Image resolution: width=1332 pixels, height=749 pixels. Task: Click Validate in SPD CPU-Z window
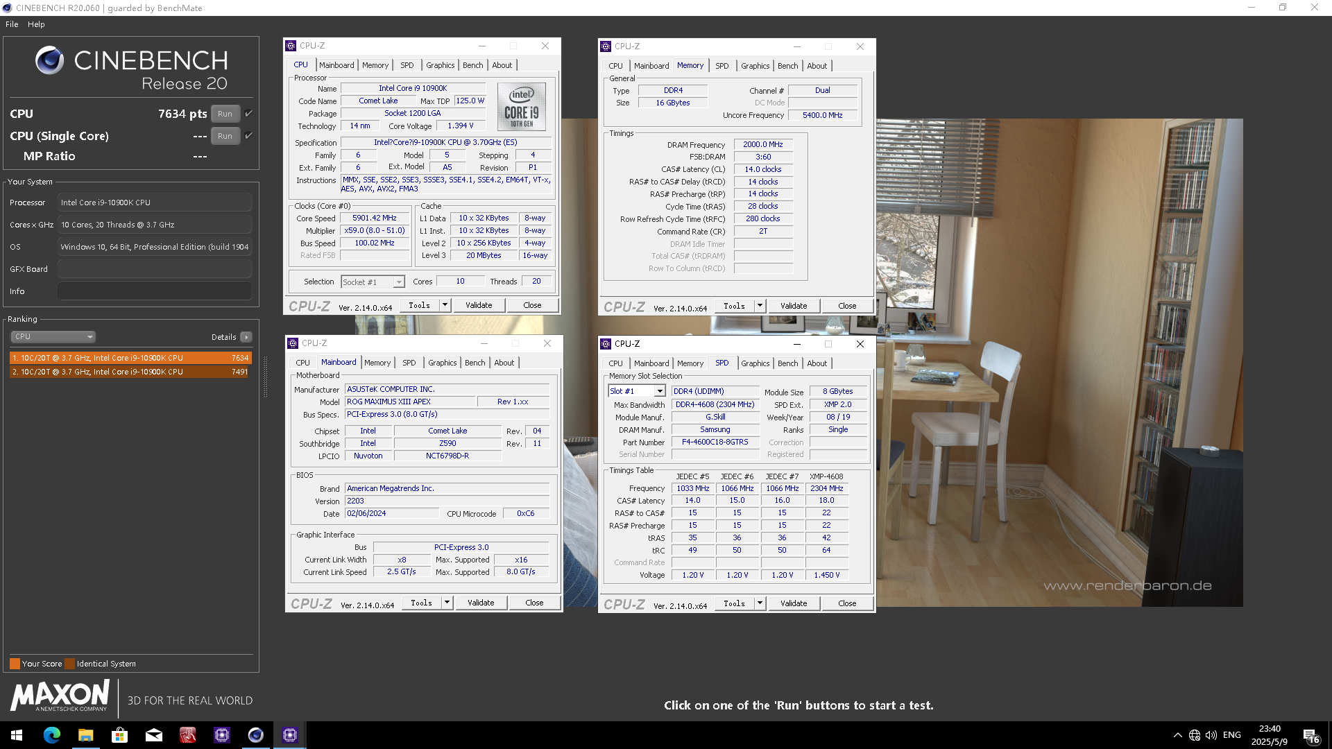point(794,603)
